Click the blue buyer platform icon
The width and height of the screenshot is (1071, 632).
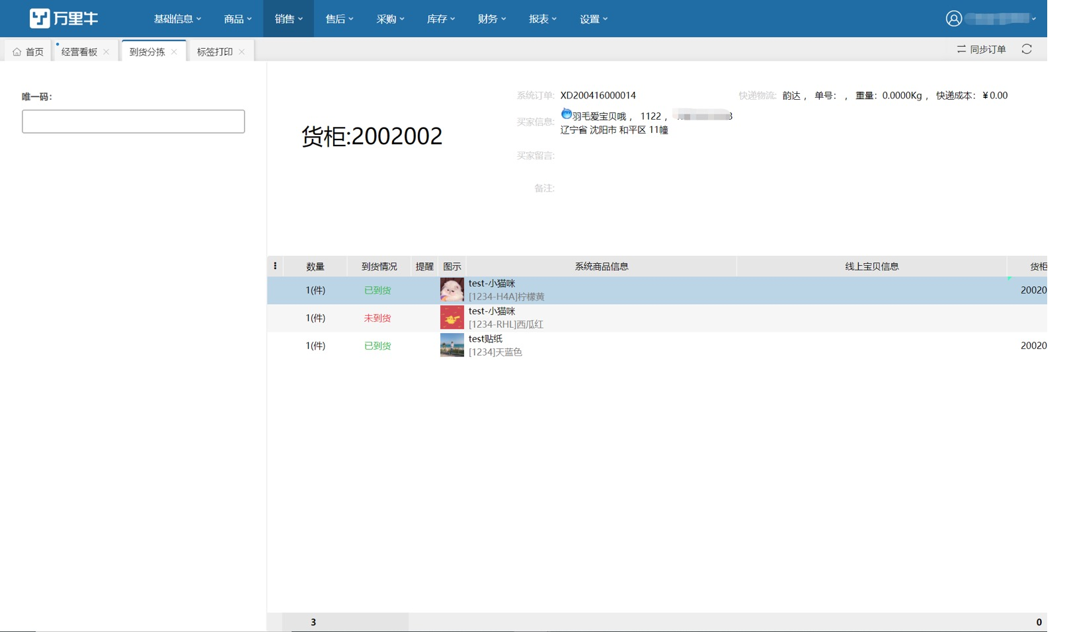tap(567, 114)
